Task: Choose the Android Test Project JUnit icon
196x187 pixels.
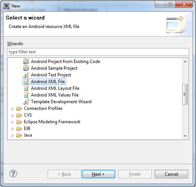Action: click(26, 75)
